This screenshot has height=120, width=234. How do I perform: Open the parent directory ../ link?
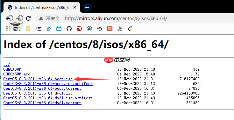pyautogui.click(x=7, y=65)
